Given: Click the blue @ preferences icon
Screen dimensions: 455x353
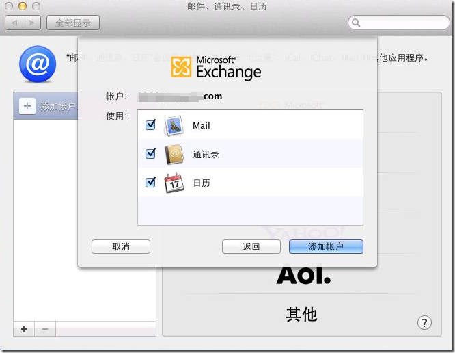Looking at the screenshot, I should pos(38,64).
